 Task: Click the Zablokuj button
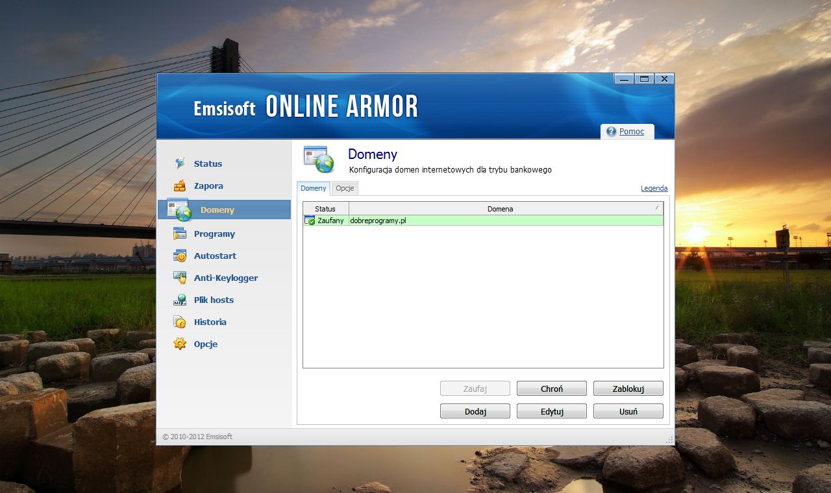pyautogui.click(x=628, y=389)
